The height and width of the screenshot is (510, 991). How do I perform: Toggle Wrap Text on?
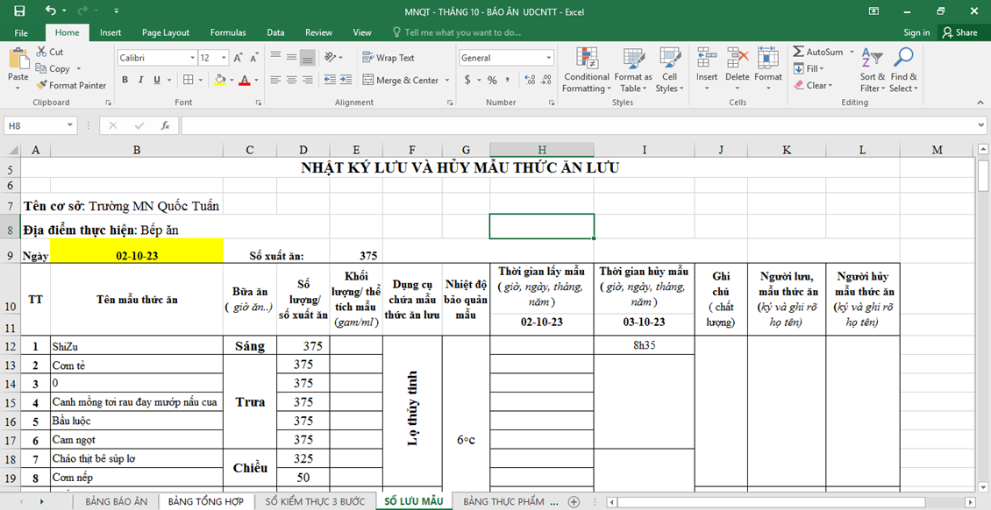(388, 58)
